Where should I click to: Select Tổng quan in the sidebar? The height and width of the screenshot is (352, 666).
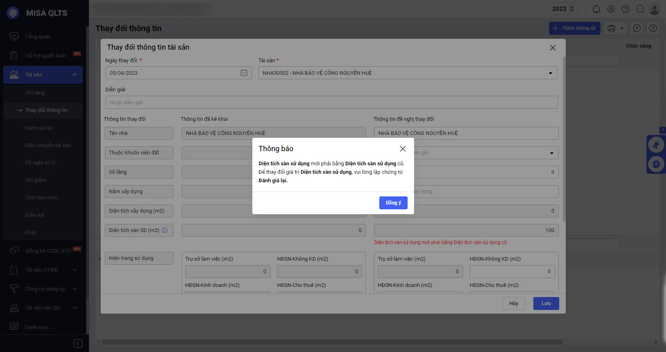point(38,36)
